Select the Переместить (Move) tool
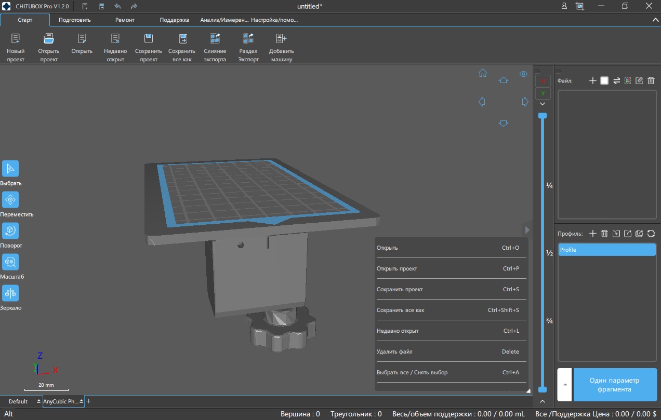 [x=10, y=200]
